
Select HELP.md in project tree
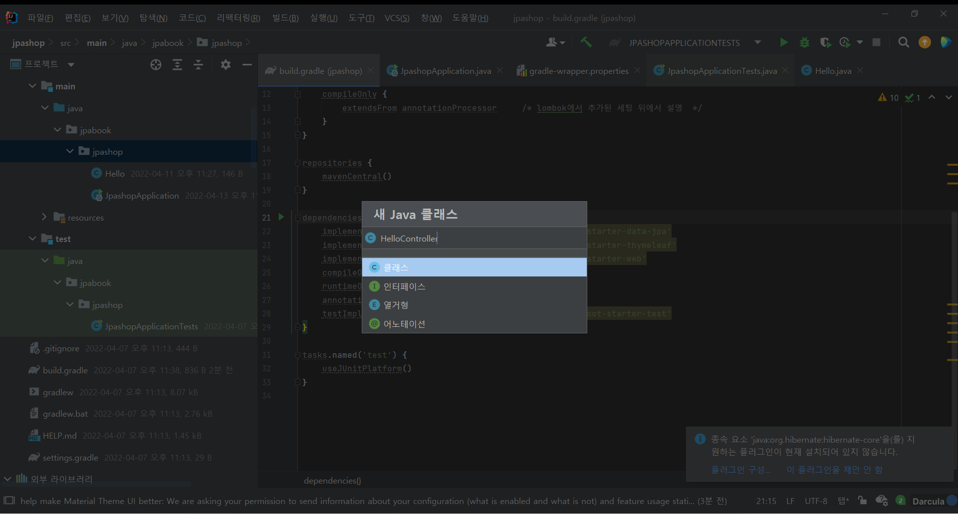pos(60,436)
